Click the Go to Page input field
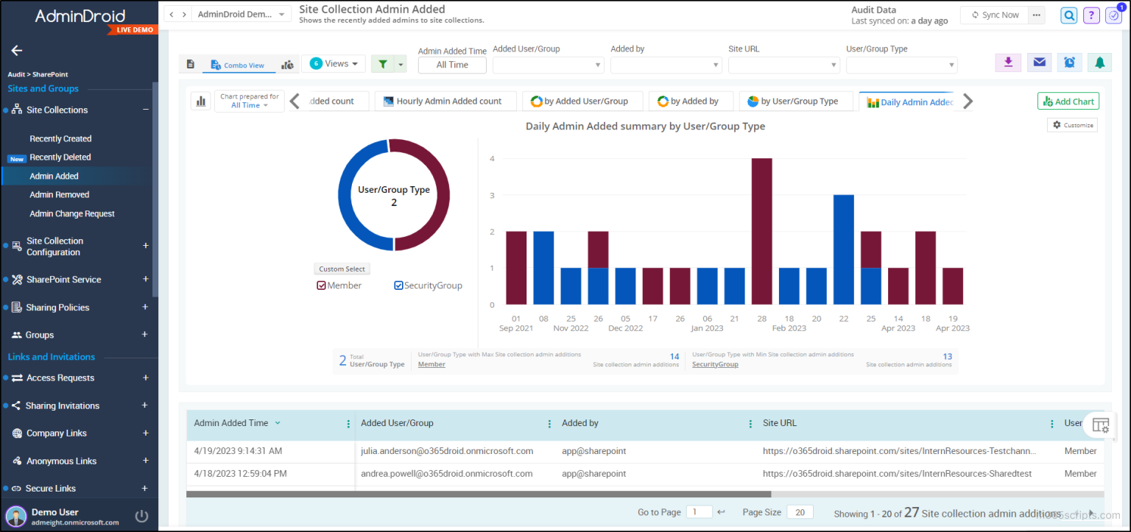 pos(699,512)
